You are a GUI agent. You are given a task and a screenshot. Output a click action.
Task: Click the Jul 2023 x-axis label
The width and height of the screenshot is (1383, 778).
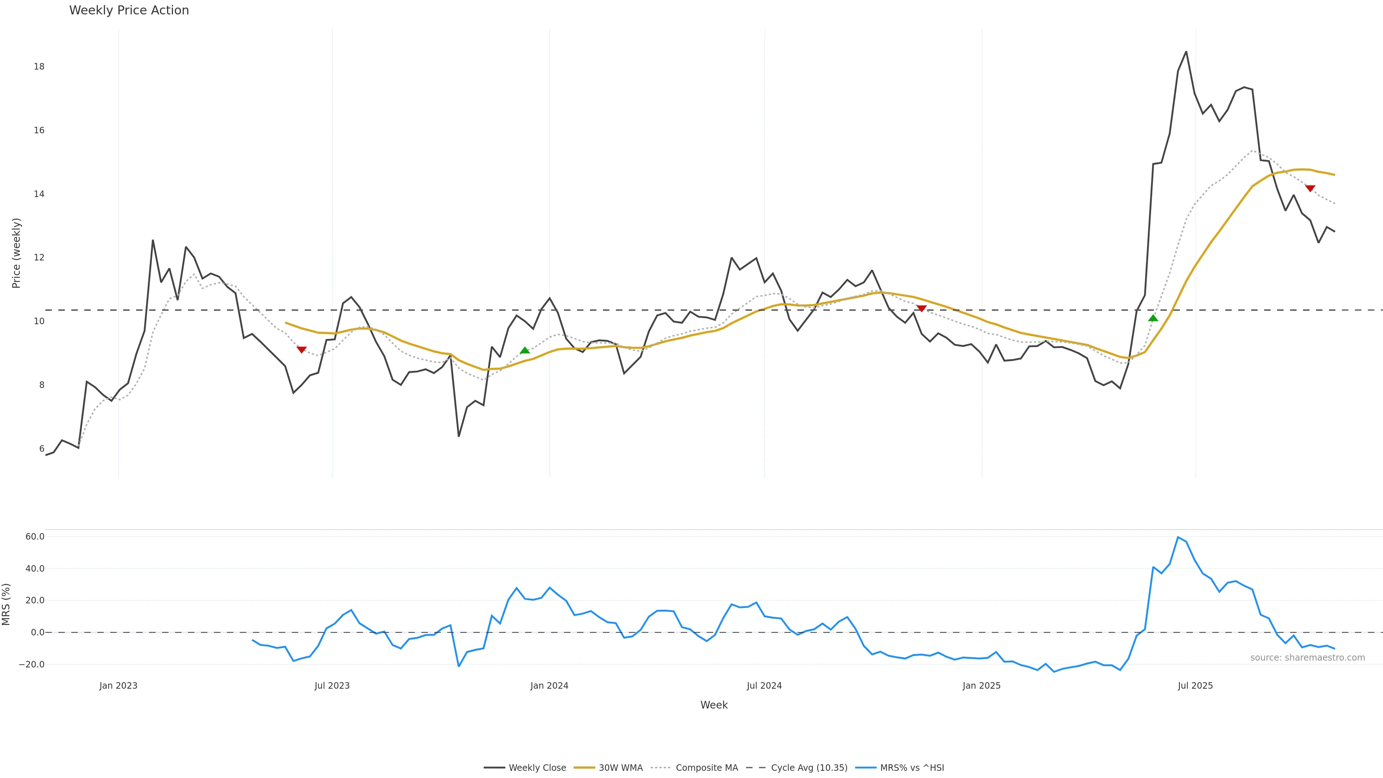click(332, 686)
